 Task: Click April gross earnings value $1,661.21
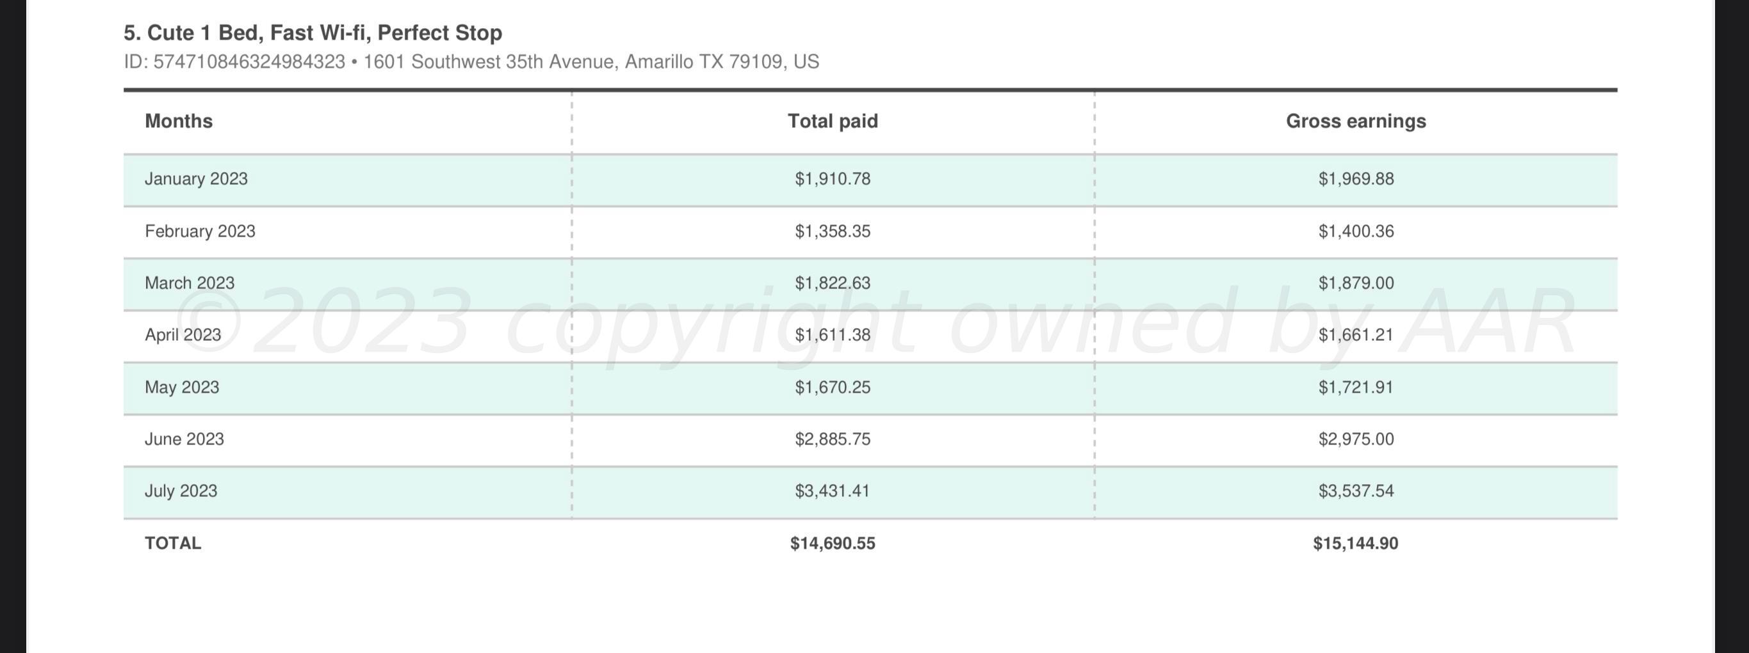[x=1355, y=335]
